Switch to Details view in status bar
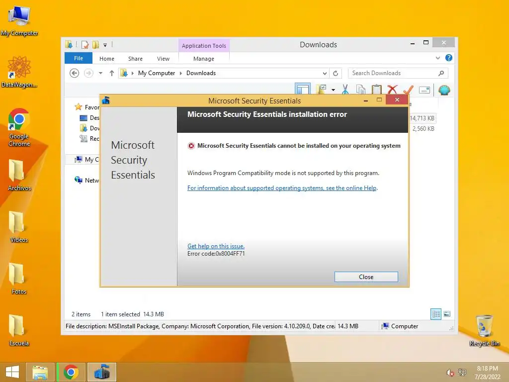This screenshot has width=509, height=382. 435,314
